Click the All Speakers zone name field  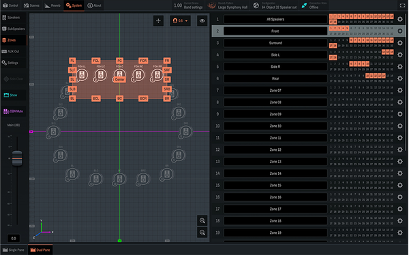275,19
